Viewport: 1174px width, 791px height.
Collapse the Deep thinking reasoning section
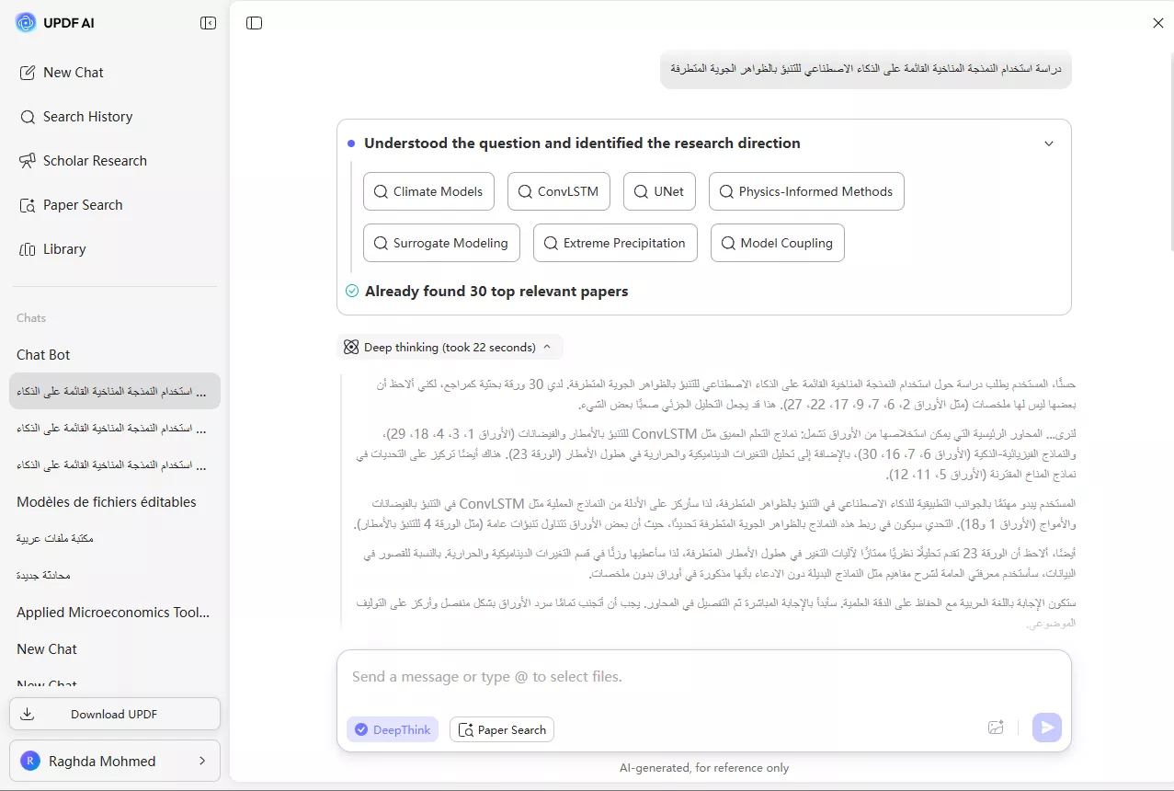548,347
